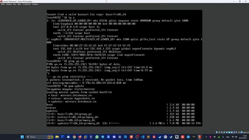
Task: Click the inet 192.168.1.6/24 address line
Action: coord(114,49)
